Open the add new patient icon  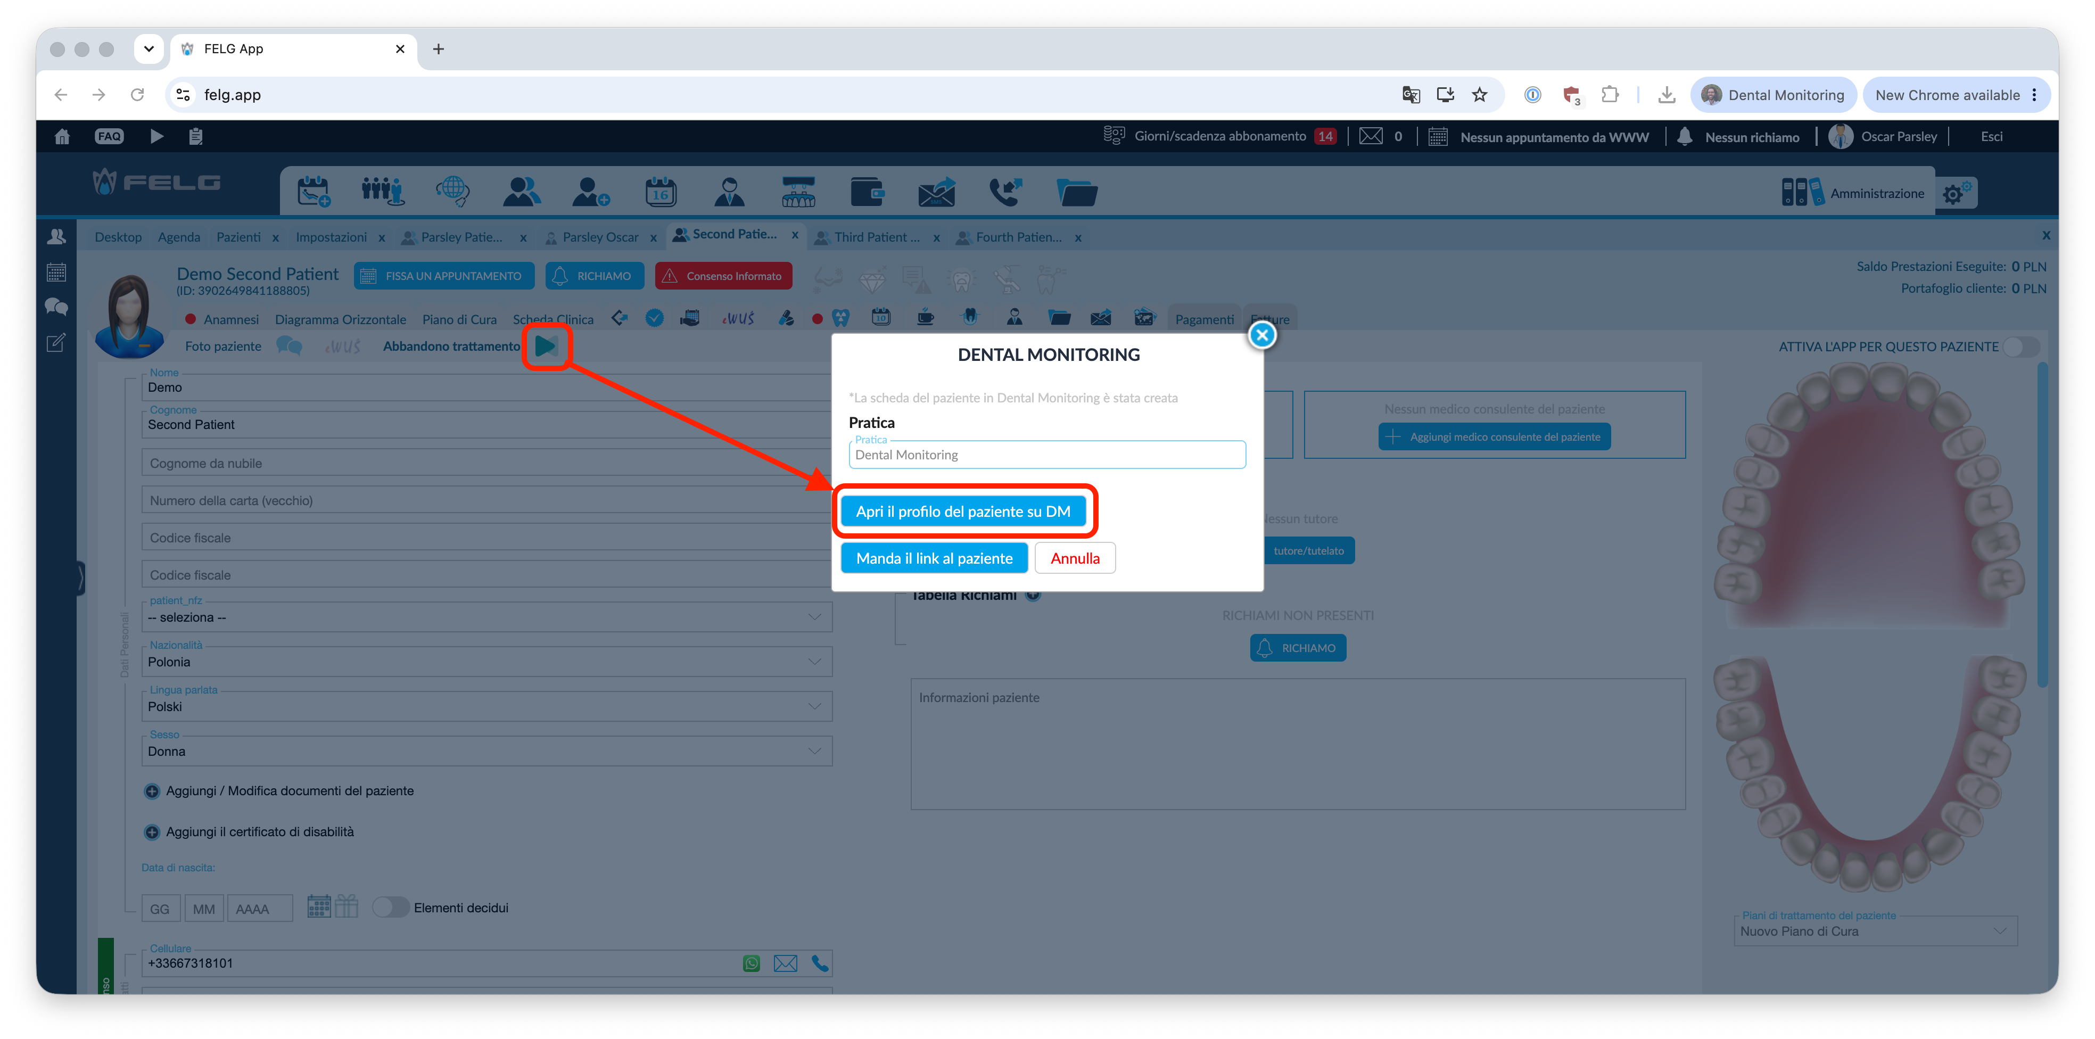pos(590,192)
